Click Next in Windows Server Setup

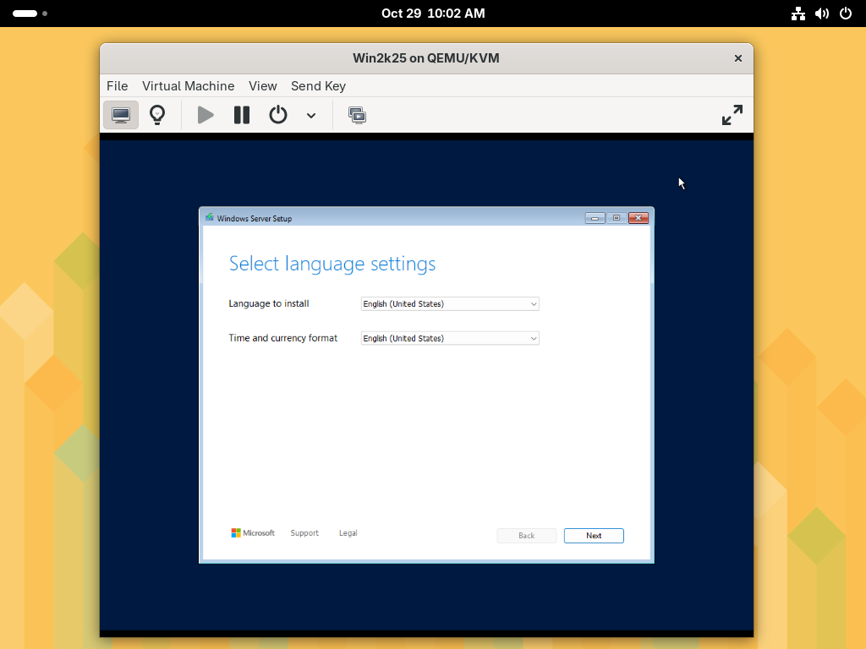pyautogui.click(x=594, y=536)
